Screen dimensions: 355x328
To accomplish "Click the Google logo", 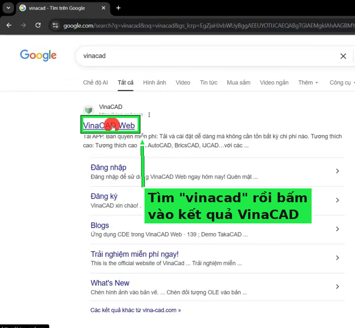I will (x=38, y=55).
